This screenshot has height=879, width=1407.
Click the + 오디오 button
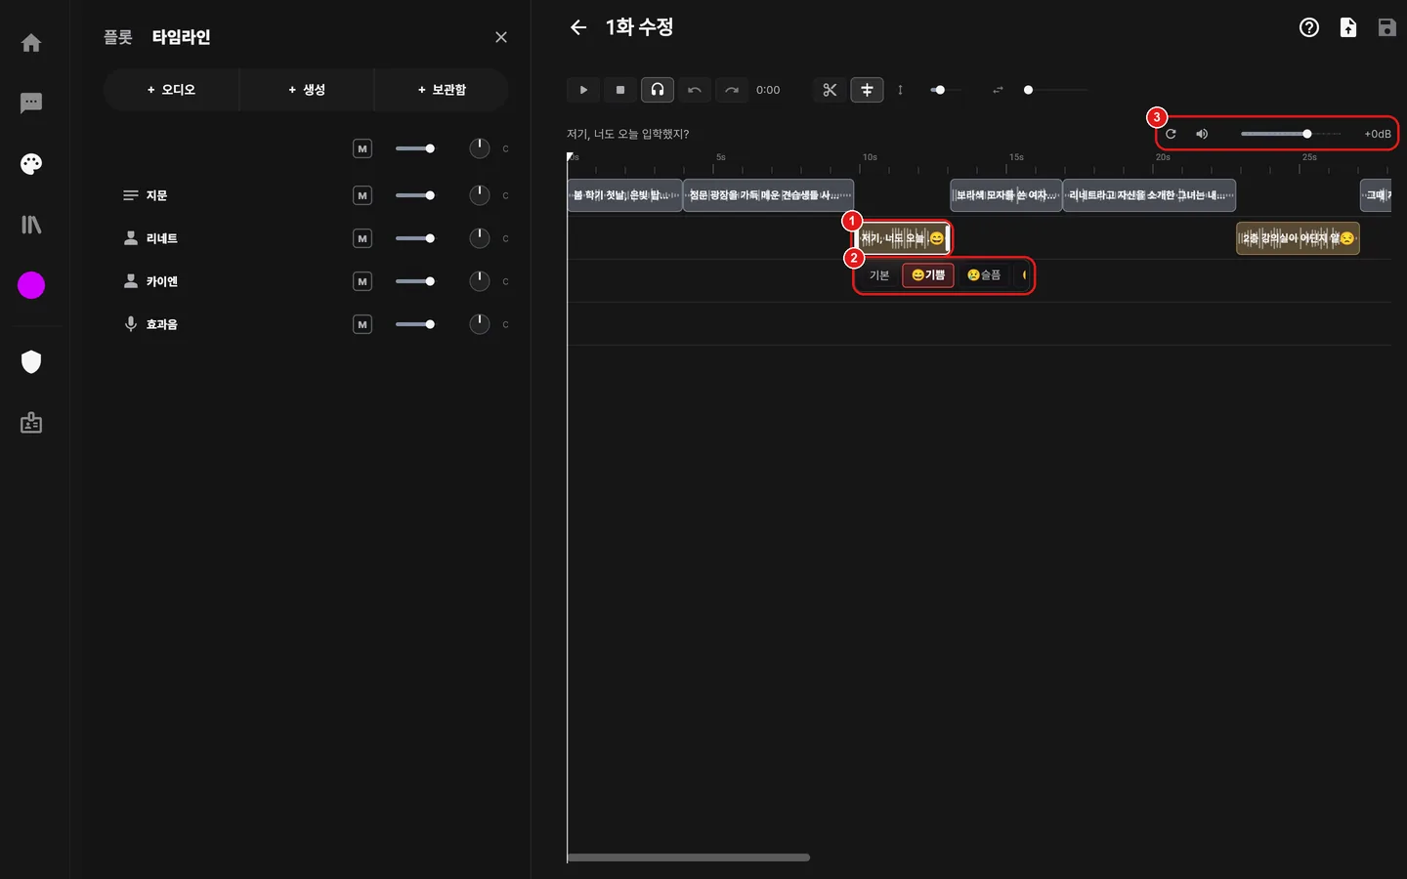pos(171,90)
